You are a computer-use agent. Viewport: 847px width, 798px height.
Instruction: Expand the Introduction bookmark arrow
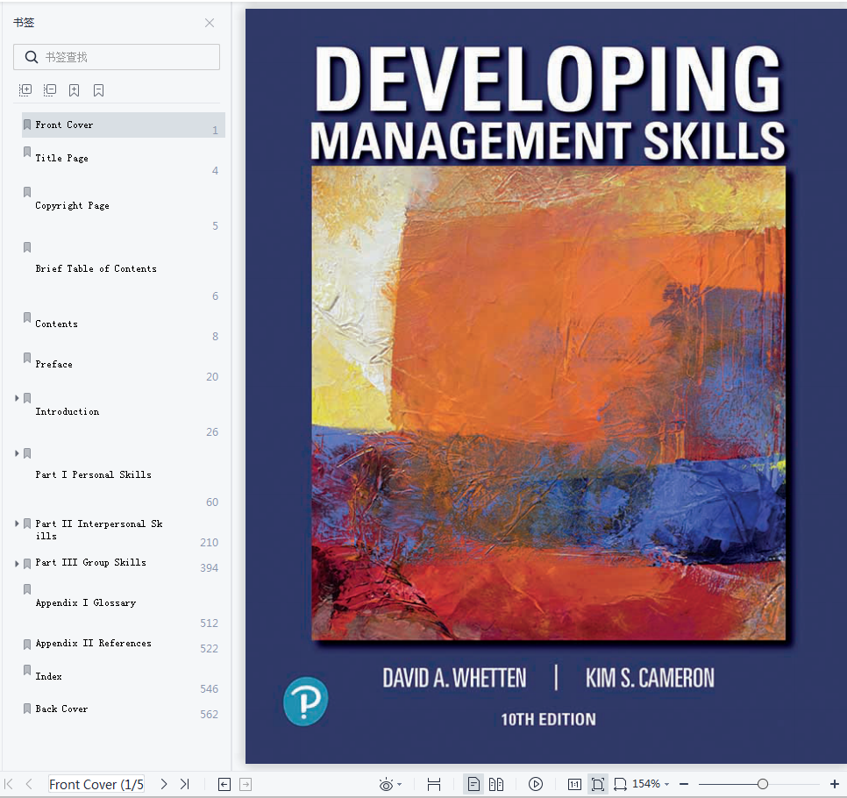(17, 398)
